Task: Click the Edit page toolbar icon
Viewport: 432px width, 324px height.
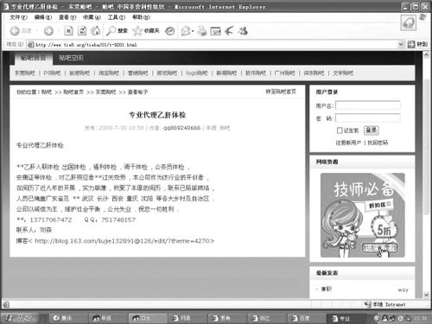Action: (x=215, y=31)
